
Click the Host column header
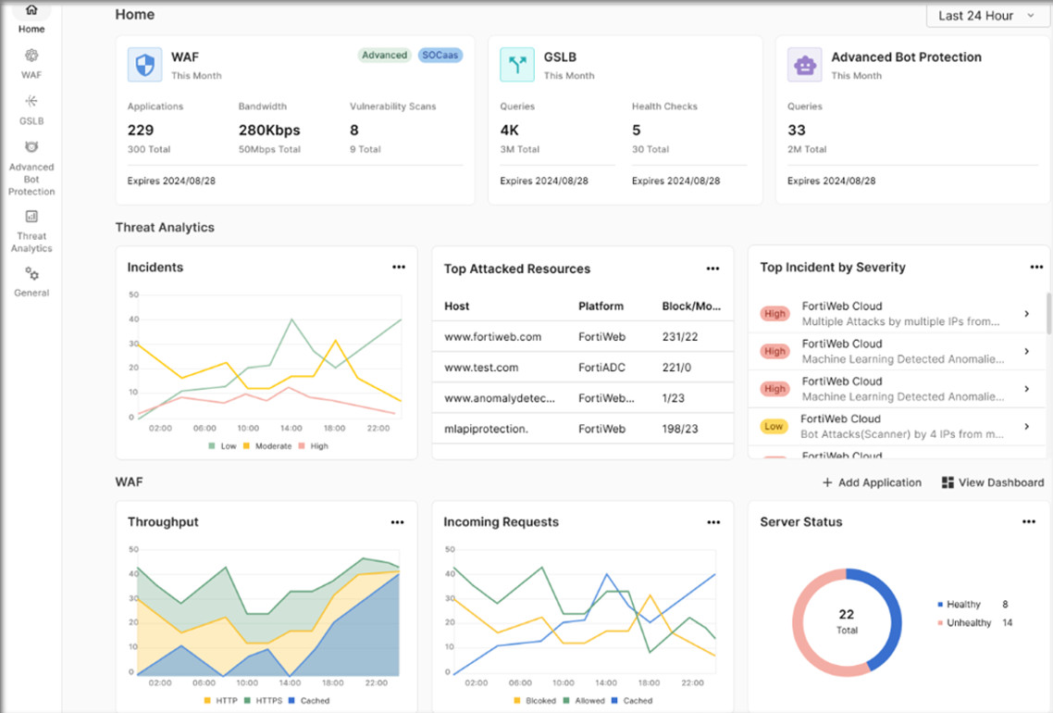tap(457, 306)
